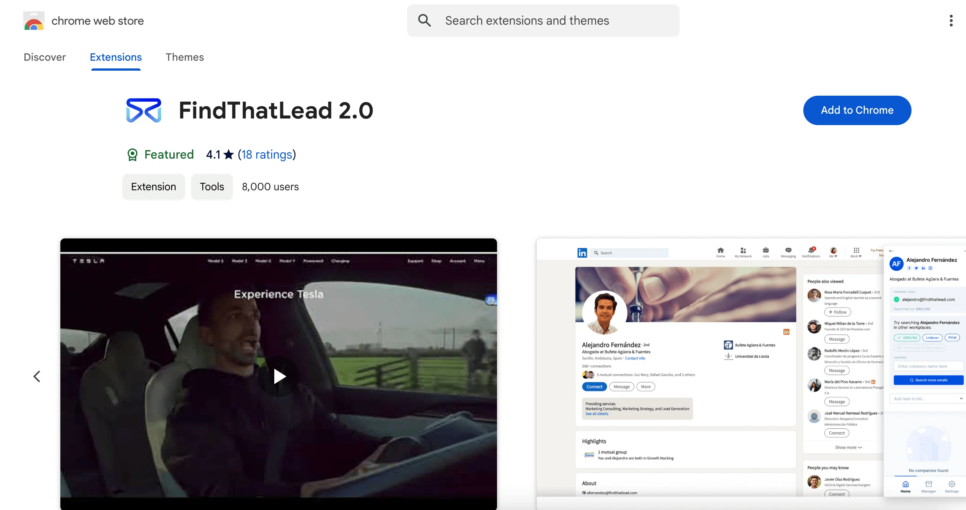Screen dimensions: 966x510
Task: Click the 8,000 users text
Action: click(270, 187)
